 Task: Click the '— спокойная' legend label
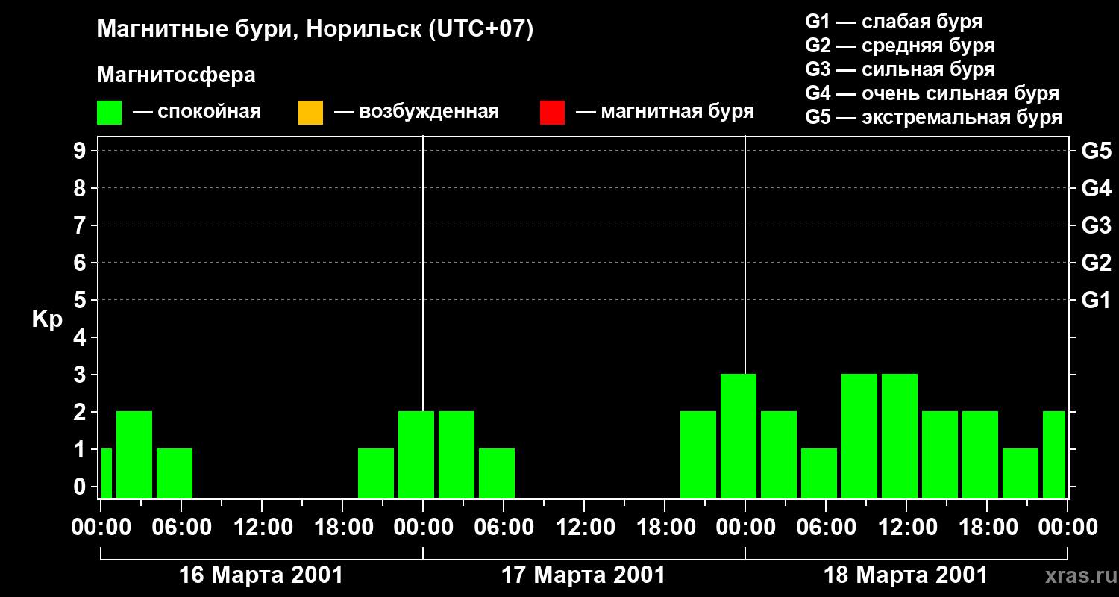pyautogui.click(x=197, y=113)
